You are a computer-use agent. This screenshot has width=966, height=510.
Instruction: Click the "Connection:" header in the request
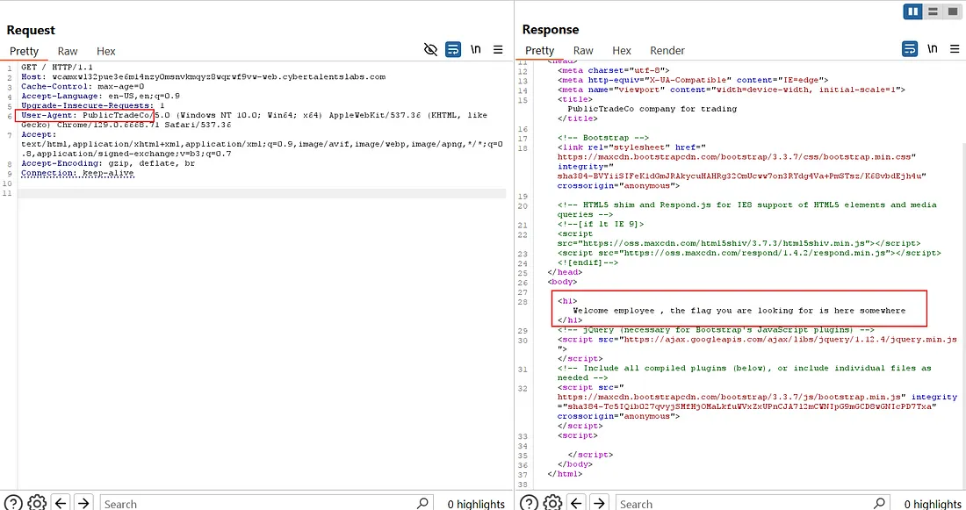48,173
